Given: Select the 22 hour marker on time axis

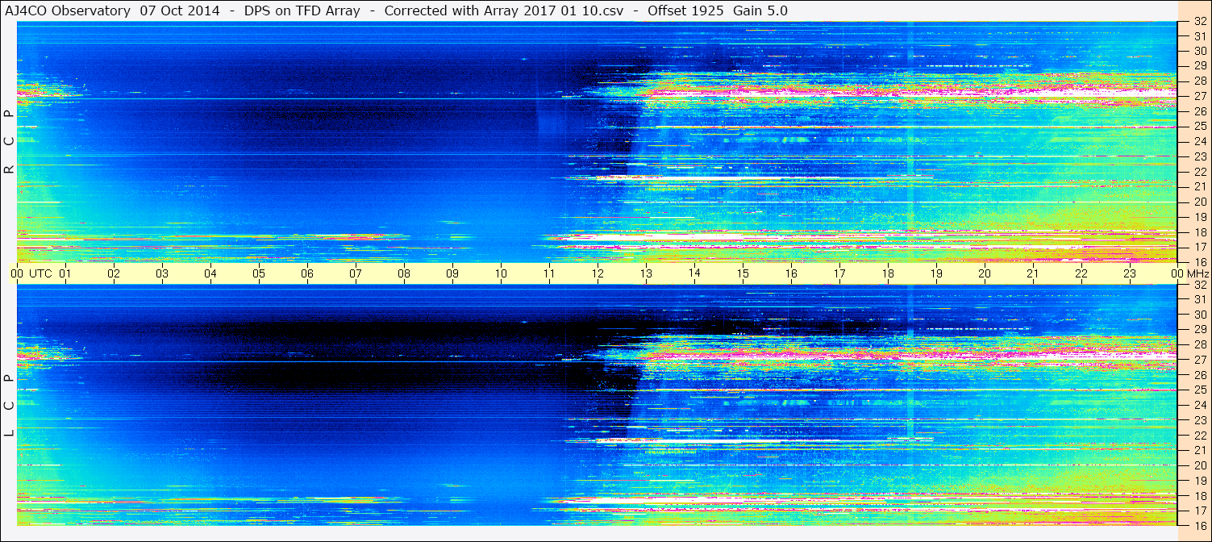Looking at the screenshot, I should coord(1081,274).
